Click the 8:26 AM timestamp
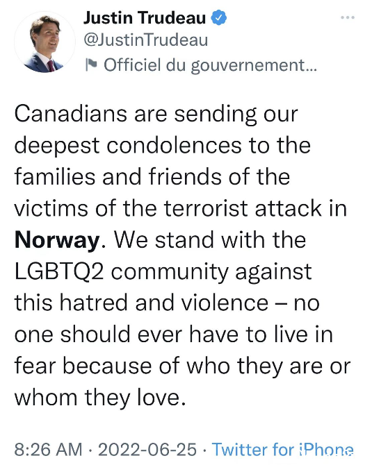Viewport: 372px width, 465px height. tap(48, 449)
